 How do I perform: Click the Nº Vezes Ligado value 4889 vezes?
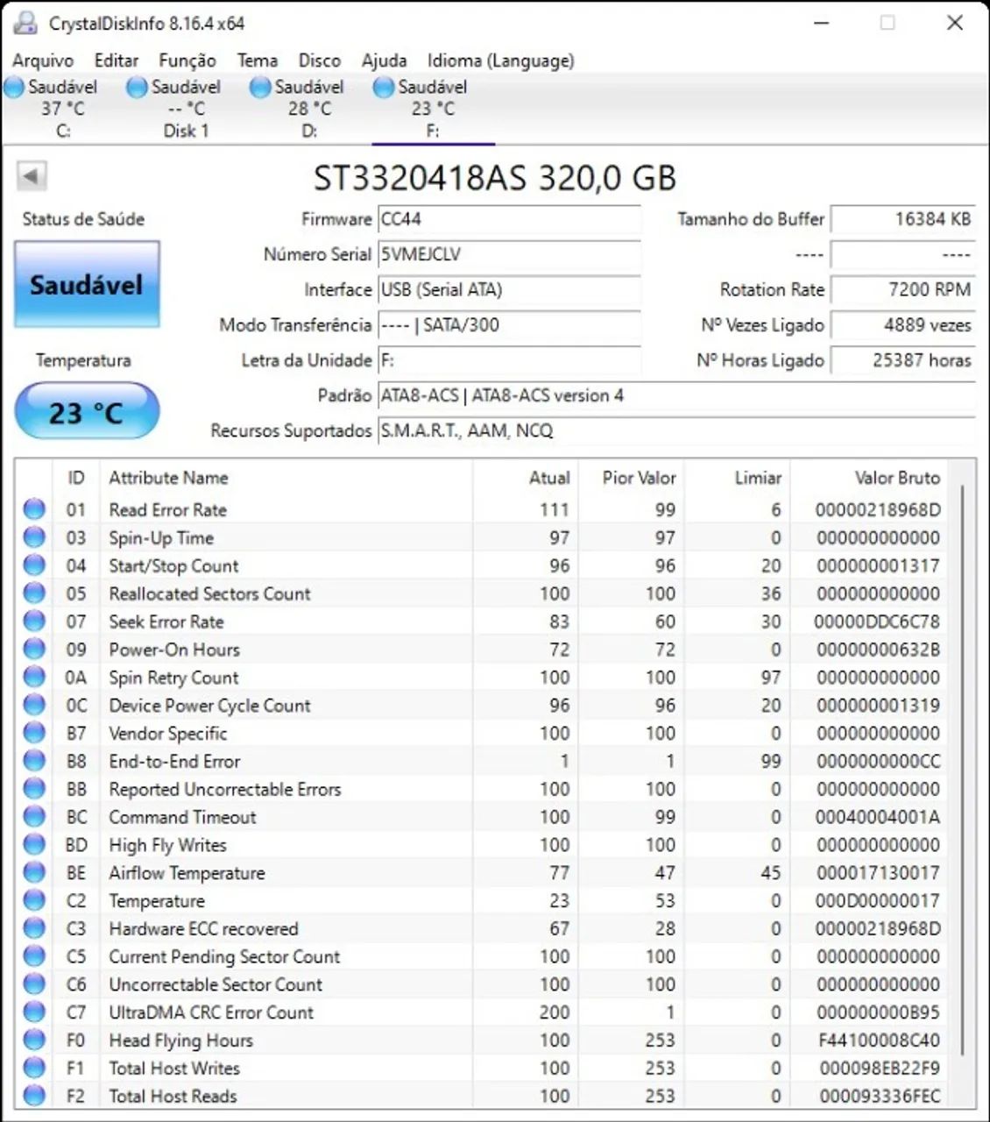(x=902, y=325)
